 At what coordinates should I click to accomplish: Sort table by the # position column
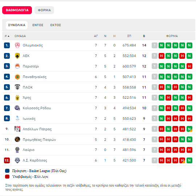pyautogui.click(x=7, y=36)
